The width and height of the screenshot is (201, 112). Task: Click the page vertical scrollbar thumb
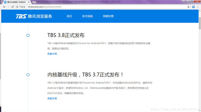(200, 23)
